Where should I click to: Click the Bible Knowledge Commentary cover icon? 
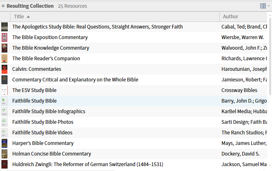coord(4,48)
